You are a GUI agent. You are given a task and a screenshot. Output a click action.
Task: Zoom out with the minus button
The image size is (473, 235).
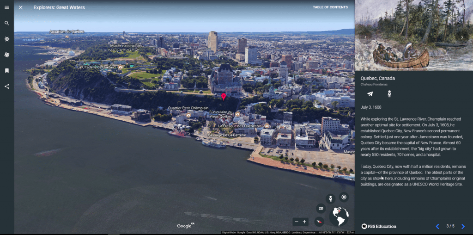[x=297, y=222]
